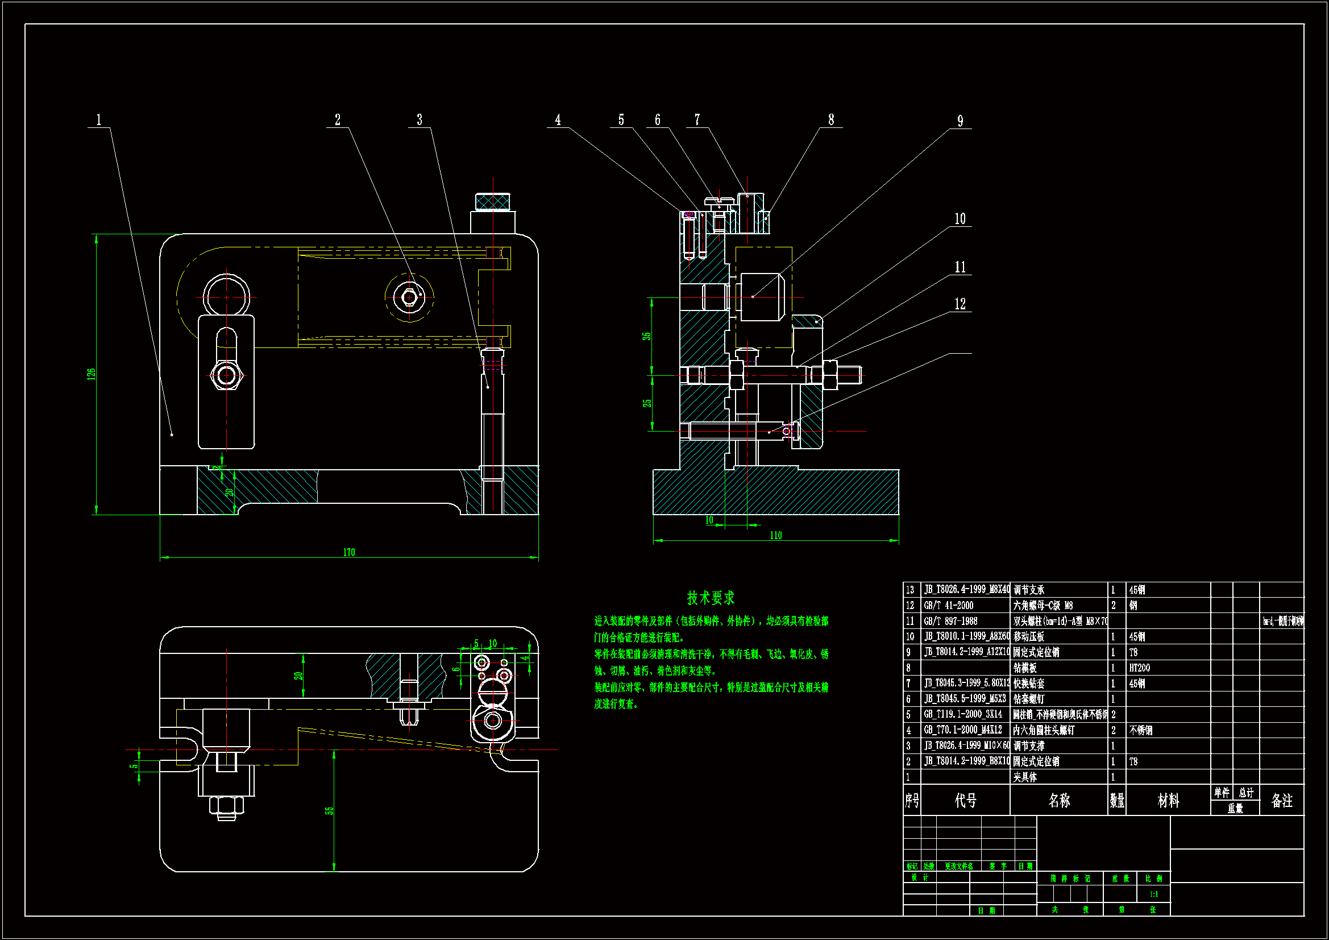Click the 技术要求 heading text
Image resolution: width=1329 pixels, height=940 pixels.
(x=710, y=598)
